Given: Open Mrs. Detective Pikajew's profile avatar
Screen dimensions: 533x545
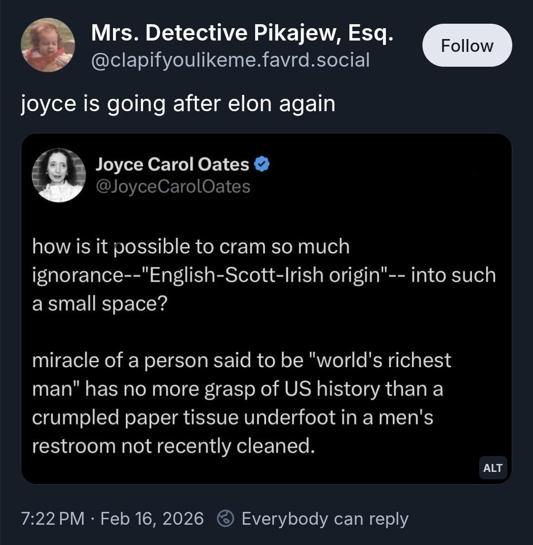Looking at the screenshot, I should coord(48,45).
